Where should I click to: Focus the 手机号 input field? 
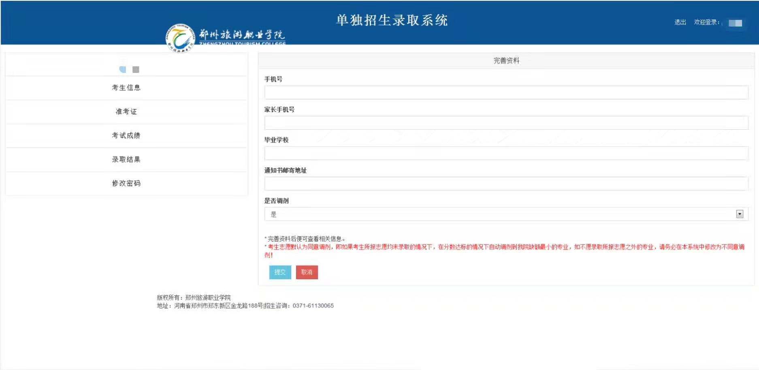pyautogui.click(x=506, y=92)
